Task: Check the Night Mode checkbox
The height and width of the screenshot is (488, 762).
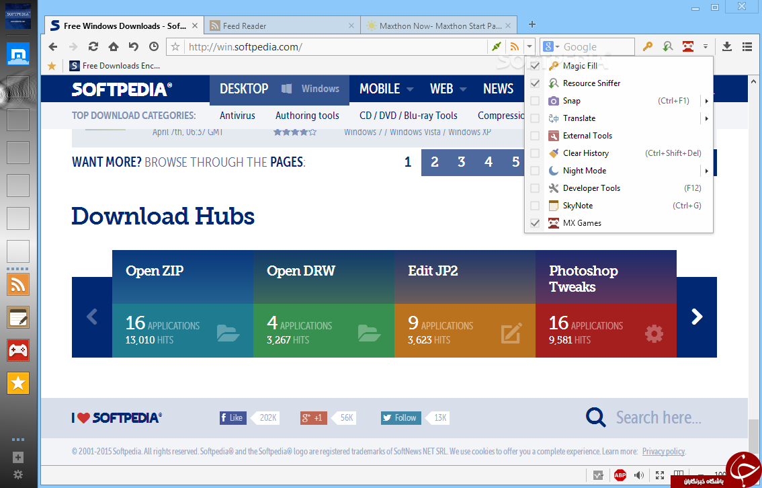Action: [535, 171]
